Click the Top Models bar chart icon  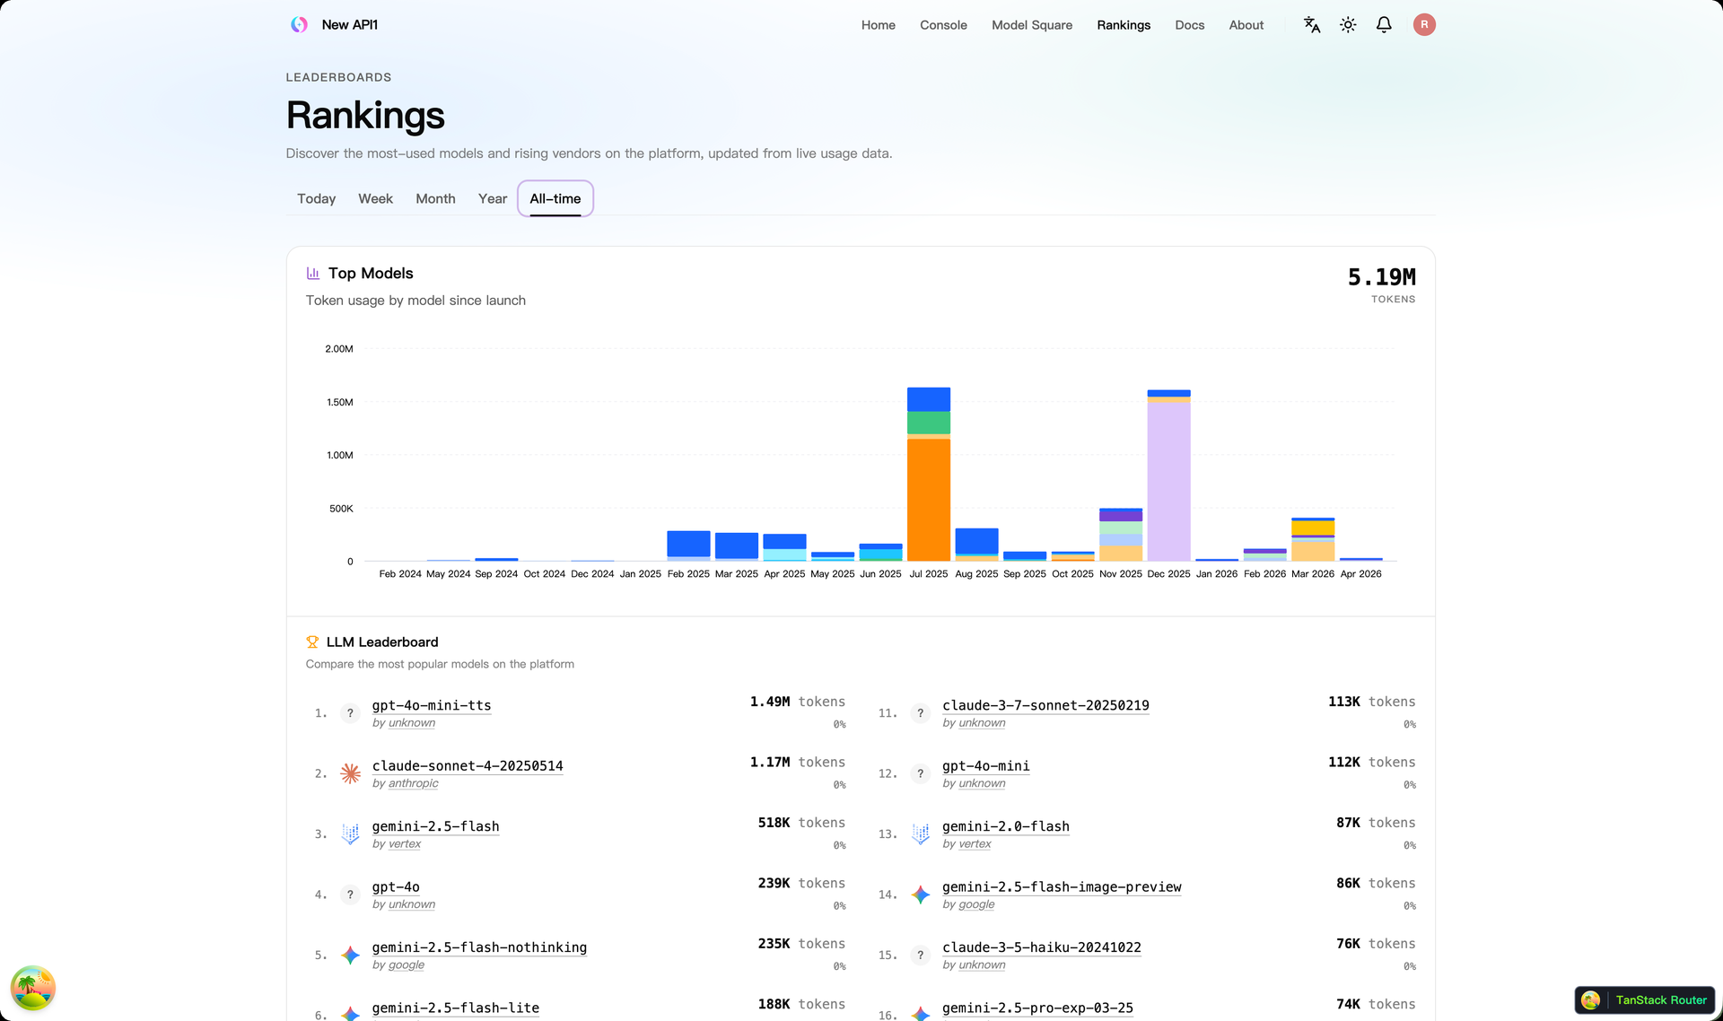[x=313, y=274]
